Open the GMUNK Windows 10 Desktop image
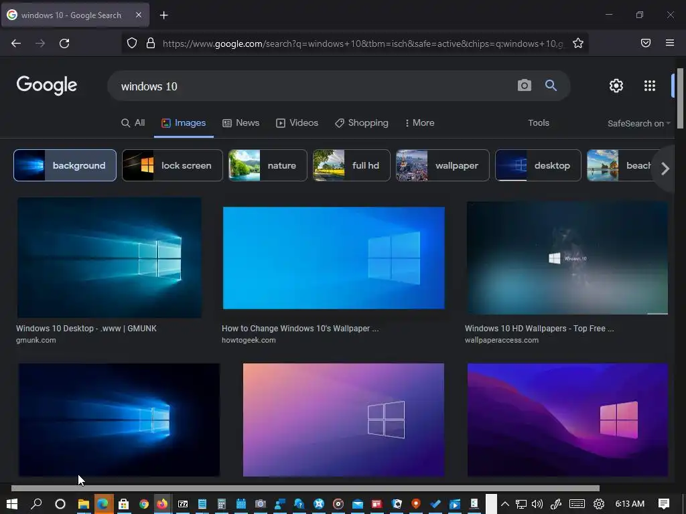The image size is (686, 514). click(x=109, y=258)
